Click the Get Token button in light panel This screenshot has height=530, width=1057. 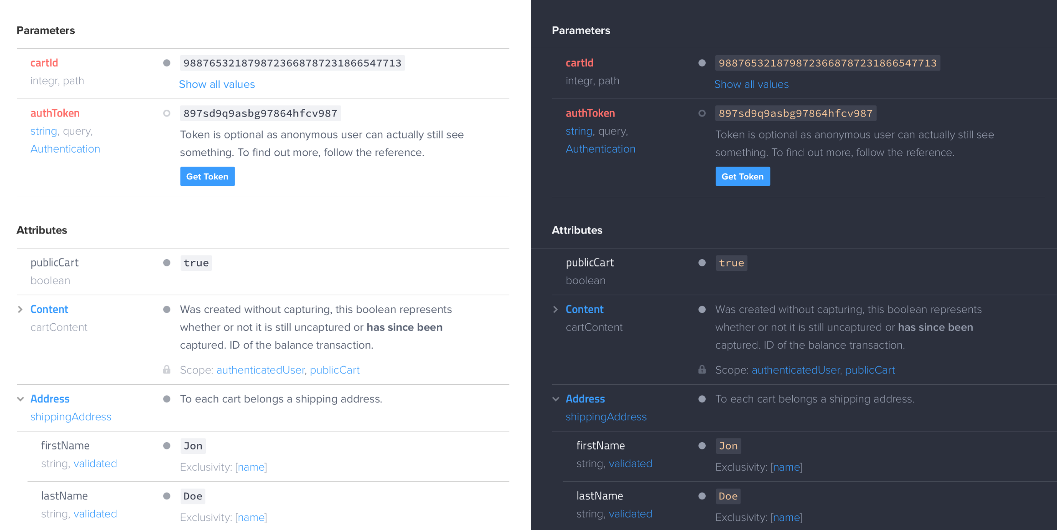(207, 176)
